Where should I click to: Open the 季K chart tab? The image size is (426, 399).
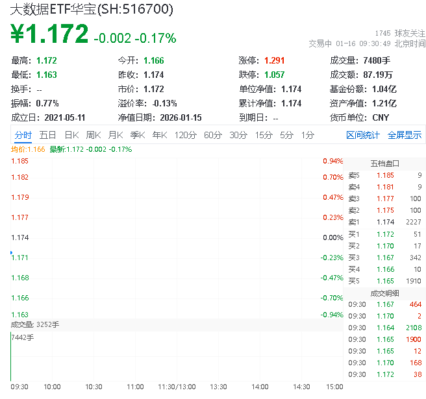138,135
